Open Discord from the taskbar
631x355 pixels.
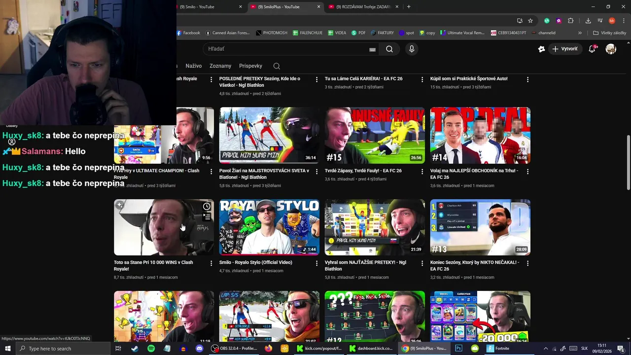(199, 349)
